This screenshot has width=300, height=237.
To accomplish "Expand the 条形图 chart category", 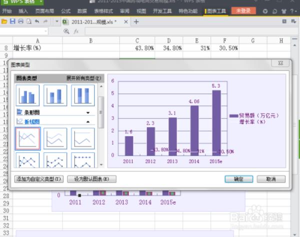I will (x=88, y=113).
